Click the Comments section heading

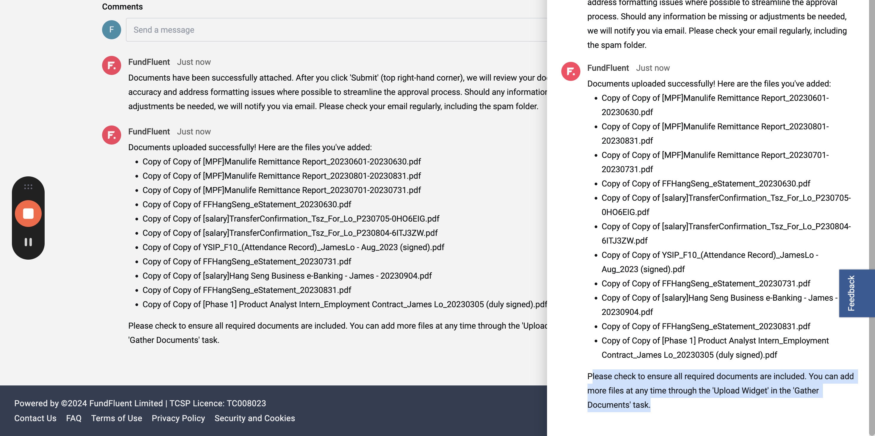point(122,7)
